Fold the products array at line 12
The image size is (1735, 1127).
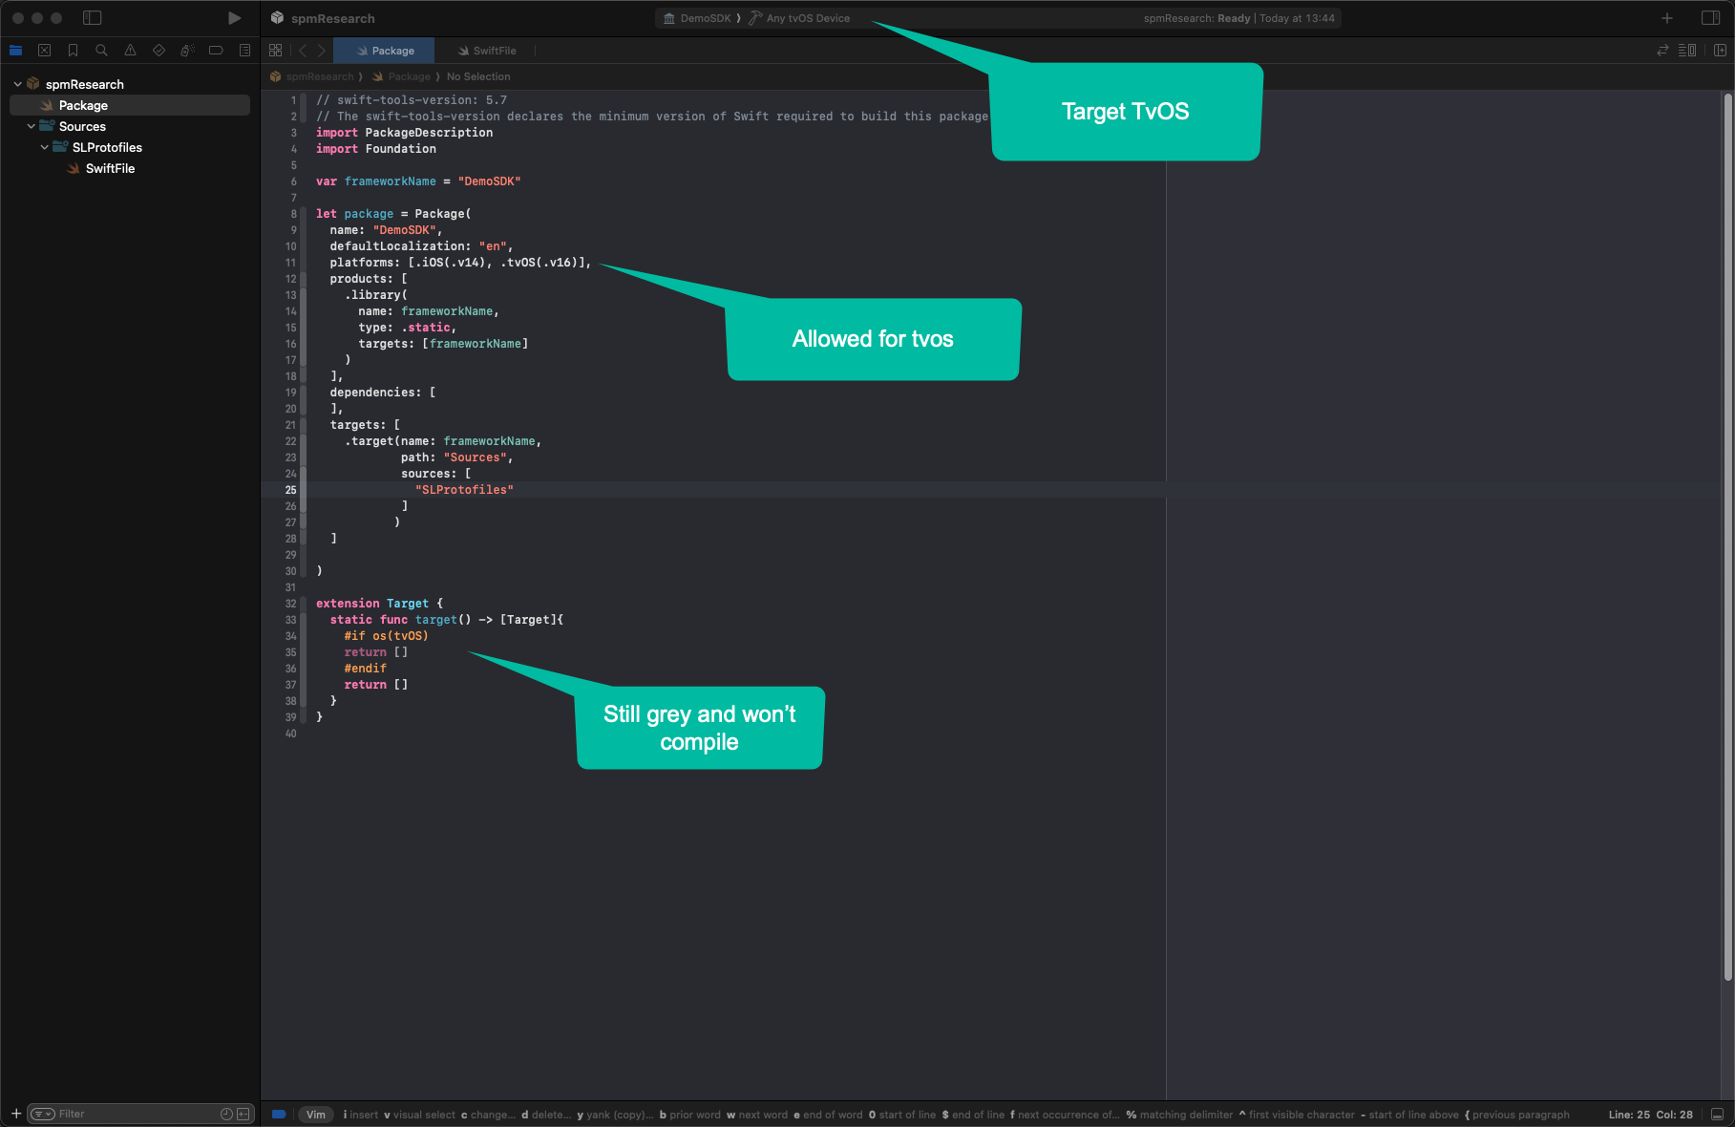click(x=304, y=279)
